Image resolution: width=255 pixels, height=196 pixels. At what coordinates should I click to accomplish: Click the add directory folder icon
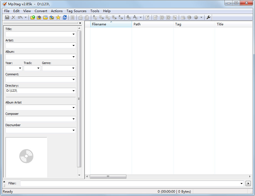point(39,17)
